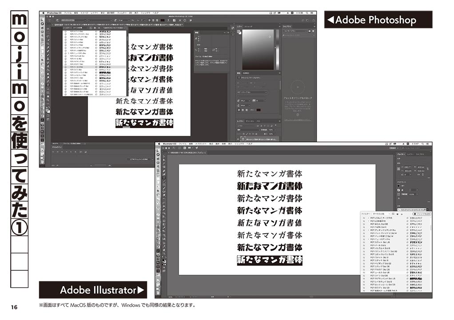Click the constrain proportions link icon in Illustrator
Image resolution: width=454 pixels, height=320 pixels.
point(428,169)
